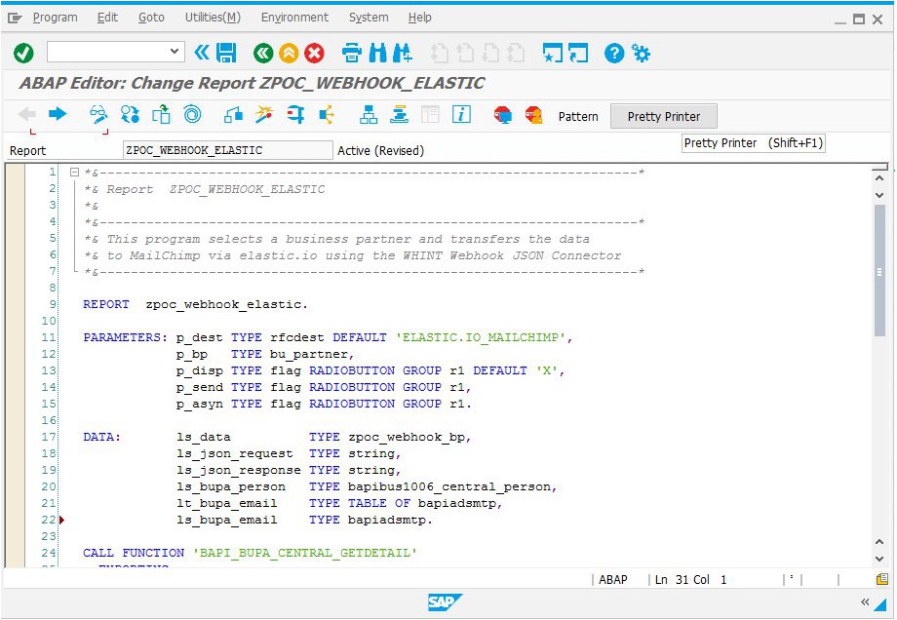Open the Program menu
This screenshot has width=897, height=620.
(55, 18)
